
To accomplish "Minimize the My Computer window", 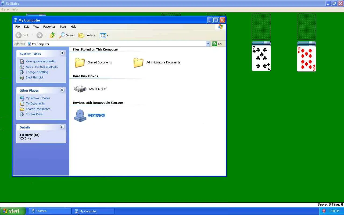I will pyautogui.click(x=210, y=20).
